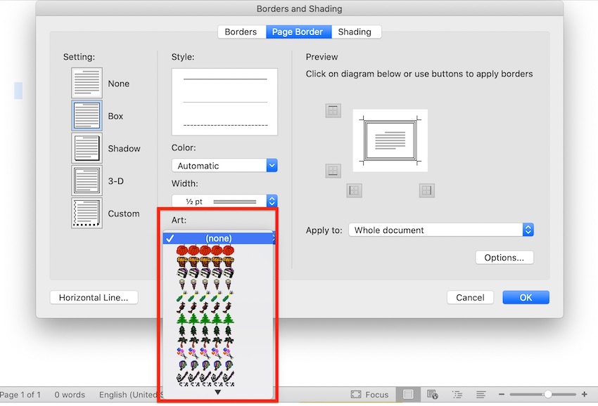
Task: Switch to the Borders tab
Action: point(241,32)
